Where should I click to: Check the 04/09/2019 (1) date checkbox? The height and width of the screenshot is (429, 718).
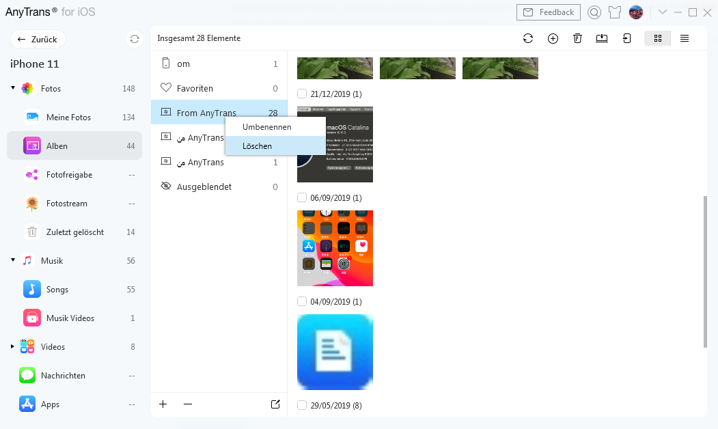pos(302,301)
